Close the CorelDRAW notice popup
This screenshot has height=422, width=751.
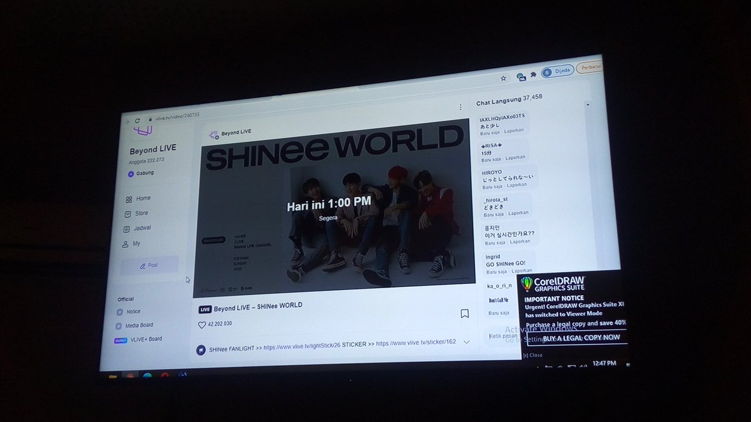point(533,355)
